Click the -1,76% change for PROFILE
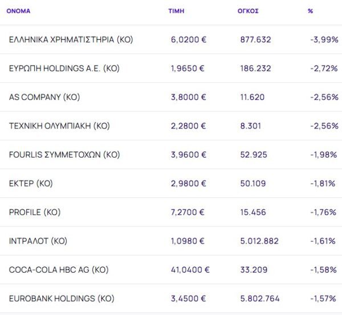Viewport: 342px width, 315px height. click(324, 212)
